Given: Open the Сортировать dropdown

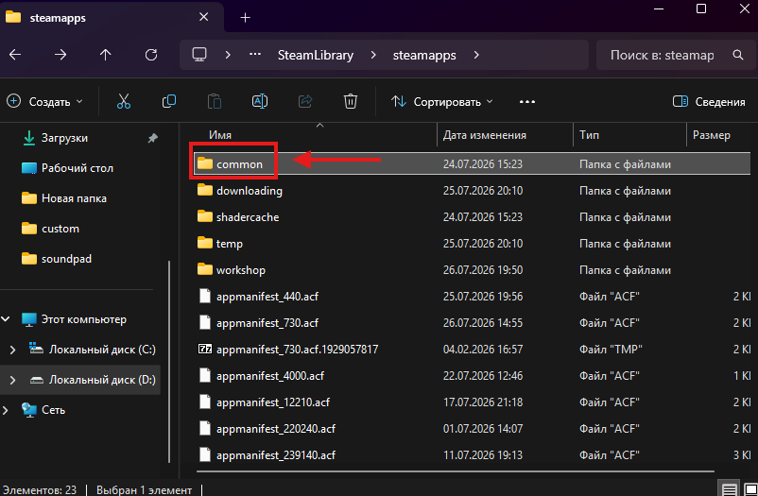Looking at the screenshot, I should pos(441,101).
